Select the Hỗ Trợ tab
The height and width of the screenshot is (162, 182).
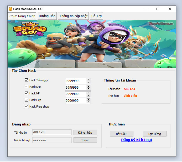(96, 16)
